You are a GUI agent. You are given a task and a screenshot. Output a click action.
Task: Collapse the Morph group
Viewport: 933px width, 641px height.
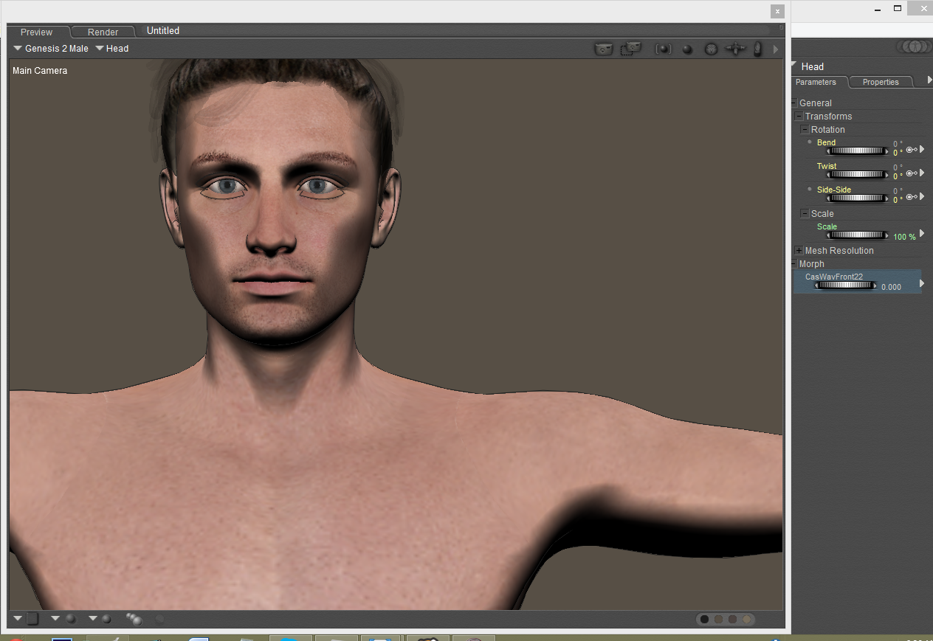click(x=795, y=264)
